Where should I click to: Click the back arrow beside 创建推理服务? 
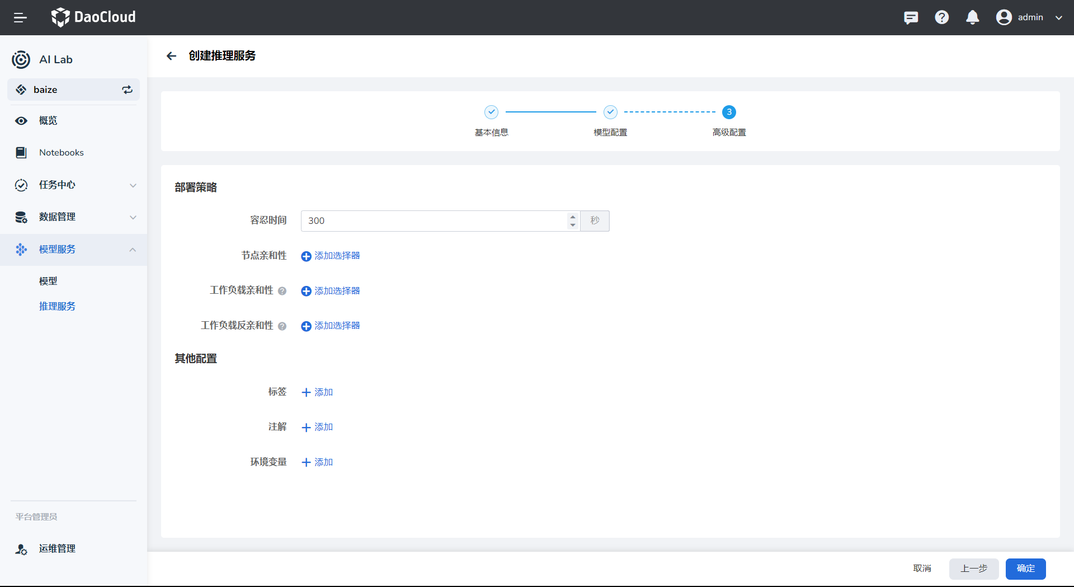click(x=171, y=56)
